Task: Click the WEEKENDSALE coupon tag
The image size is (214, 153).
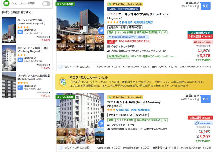Action: click(118, 56)
